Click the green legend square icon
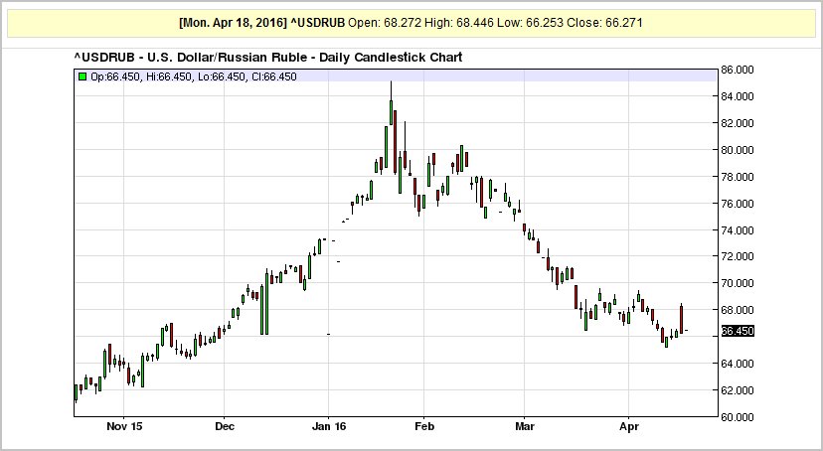Image resolution: width=823 pixels, height=451 pixels. (82, 76)
